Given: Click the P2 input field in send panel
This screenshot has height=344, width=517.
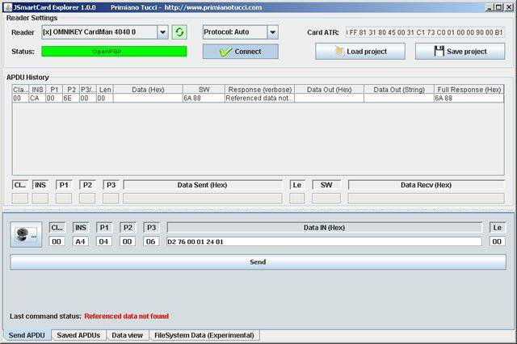Looking at the screenshot, I should coord(128,241).
